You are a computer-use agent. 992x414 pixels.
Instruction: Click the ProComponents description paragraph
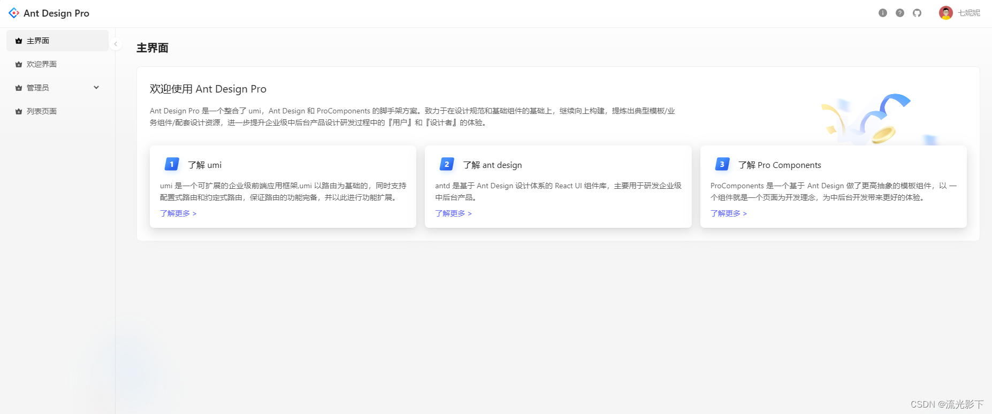(x=834, y=191)
